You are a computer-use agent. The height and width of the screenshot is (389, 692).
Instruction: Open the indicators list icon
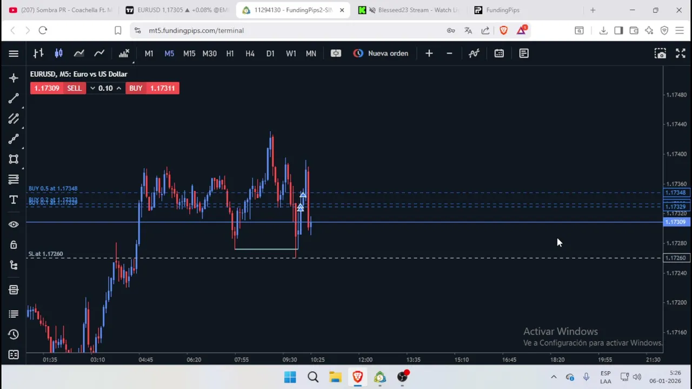(x=124, y=53)
